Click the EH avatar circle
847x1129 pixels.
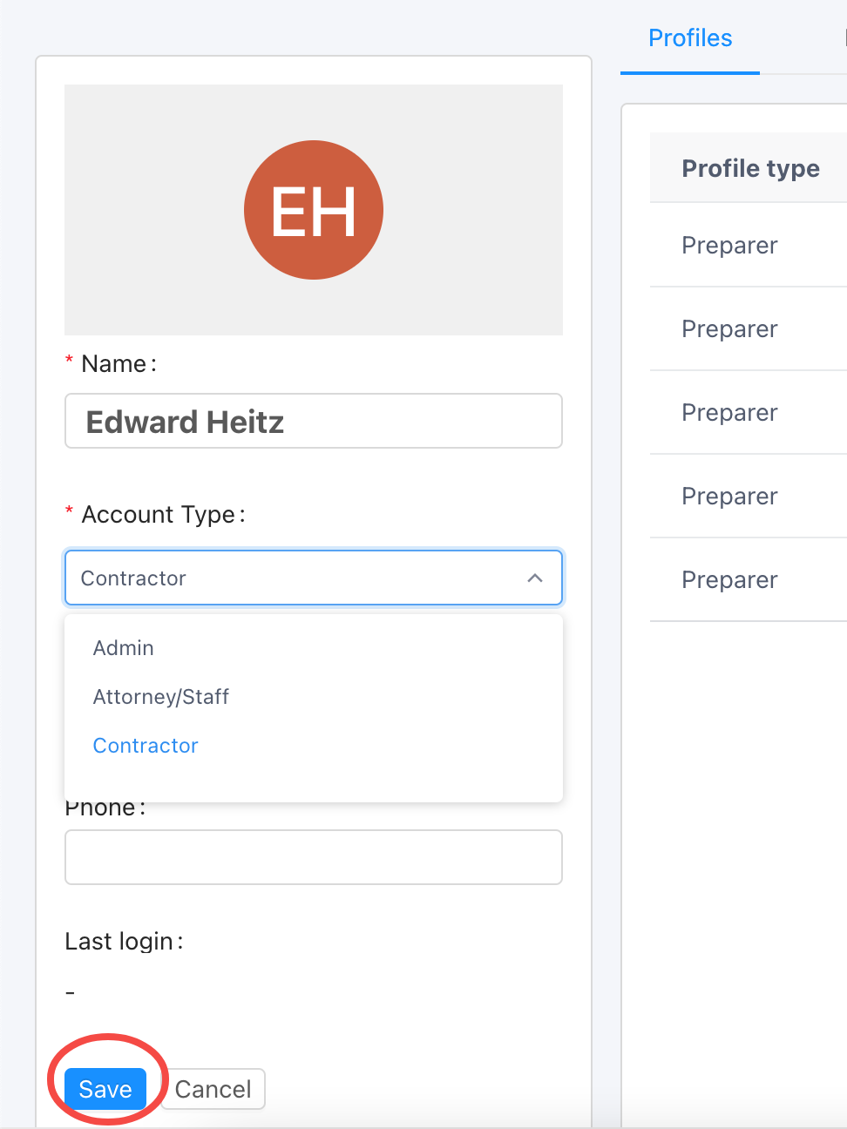pos(314,210)
